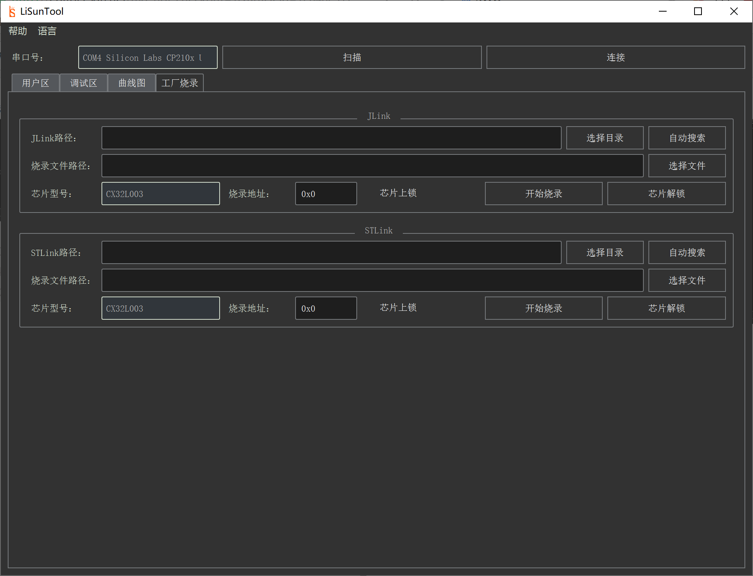Viewport: 753px width, 576px height.
Task: Click the LiSunTool app icon in title bar
Action: (x=12, y=11)
